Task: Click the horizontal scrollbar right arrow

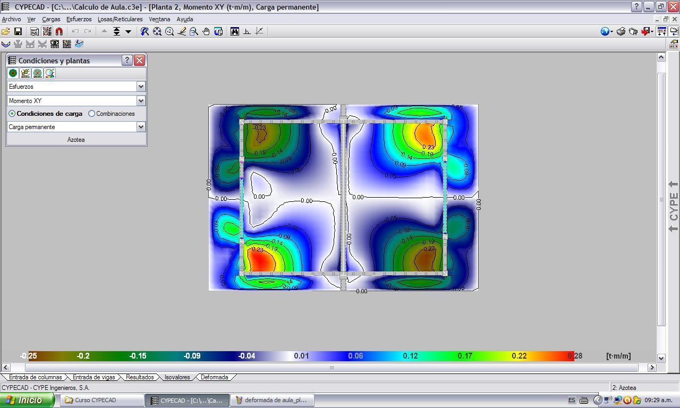Action: coord(652,367)
